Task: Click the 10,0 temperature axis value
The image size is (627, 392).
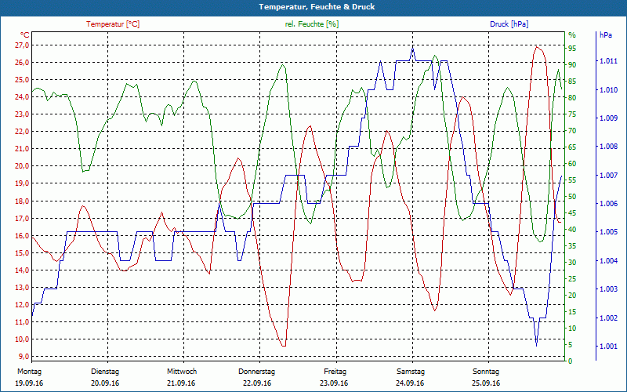Action: coord(23,339)
